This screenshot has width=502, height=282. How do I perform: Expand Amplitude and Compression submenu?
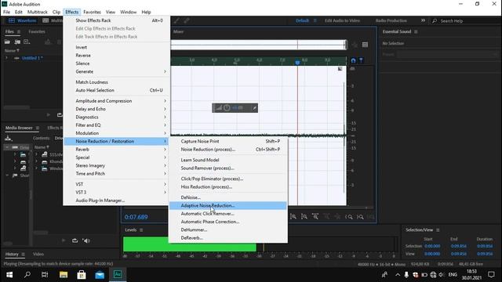(x=117, y=101)
